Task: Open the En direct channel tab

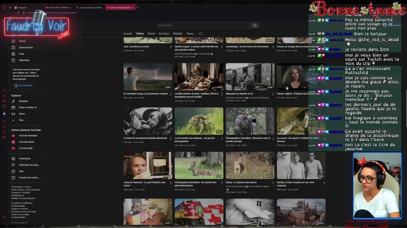Action: coord(164,34)
